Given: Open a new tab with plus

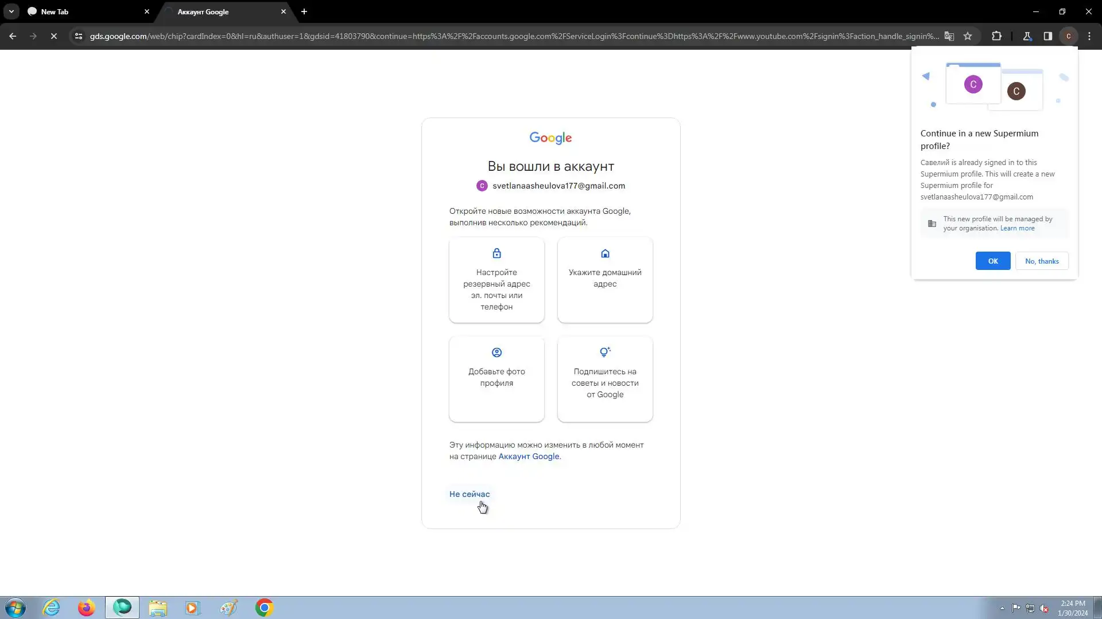Looking at the screenshot, I should click(304, 11).
